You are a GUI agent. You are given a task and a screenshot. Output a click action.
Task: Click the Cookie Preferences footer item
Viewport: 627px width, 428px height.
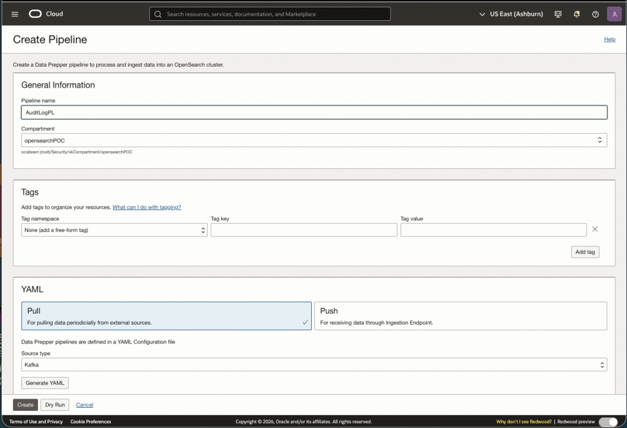(91, 422)
